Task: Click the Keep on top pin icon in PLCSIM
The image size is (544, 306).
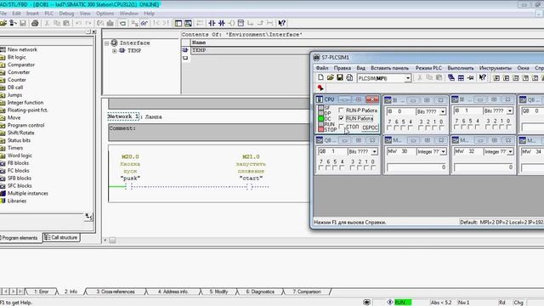Action: [470, 77]
